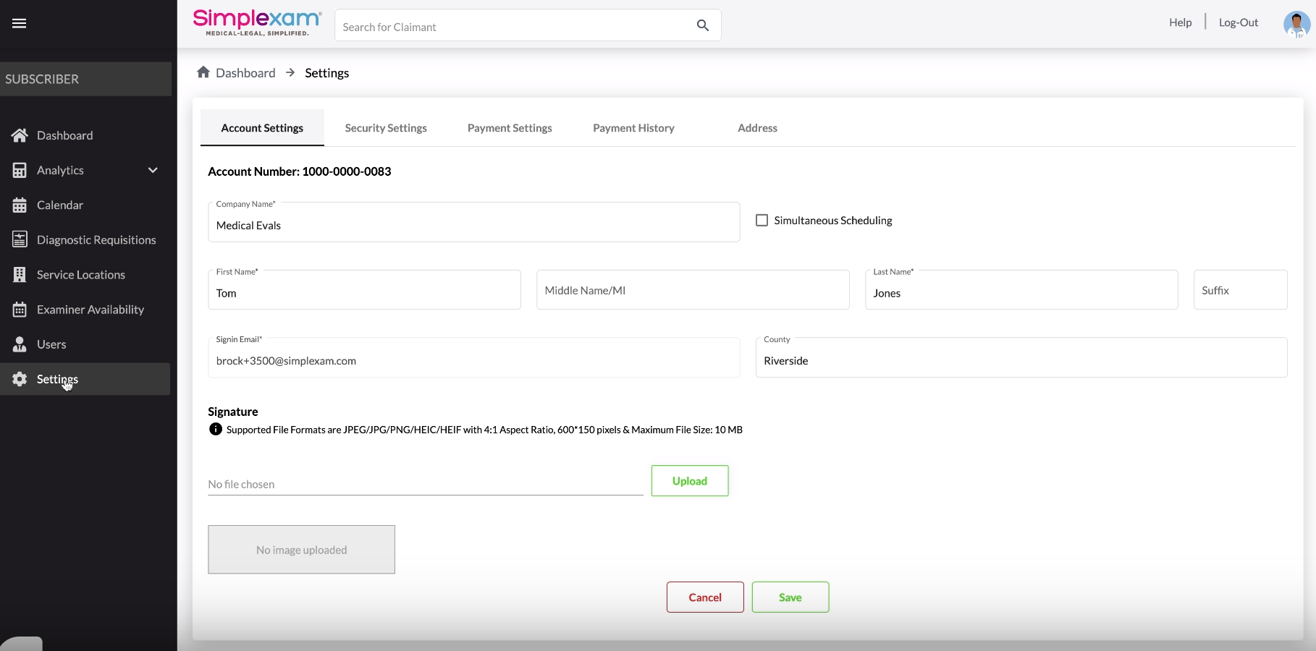Click the First Name field

364,290
